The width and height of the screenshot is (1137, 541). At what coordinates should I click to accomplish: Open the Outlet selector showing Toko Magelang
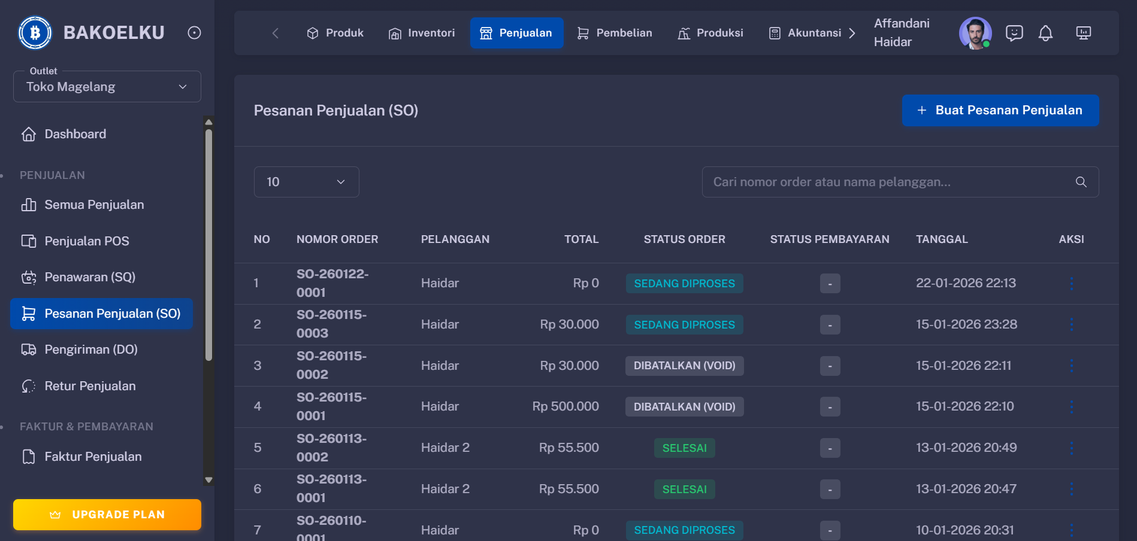107,86
